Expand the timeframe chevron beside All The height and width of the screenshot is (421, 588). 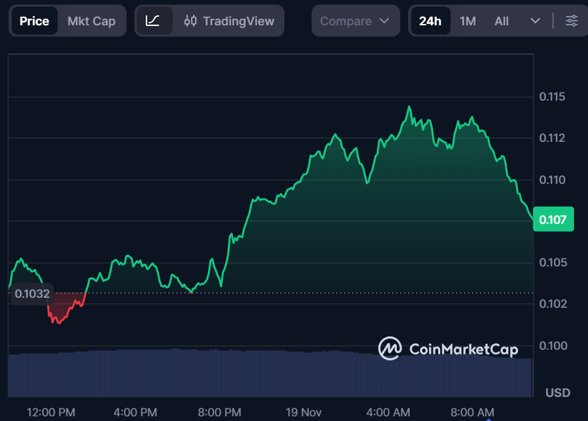click(x=535, y=21)
